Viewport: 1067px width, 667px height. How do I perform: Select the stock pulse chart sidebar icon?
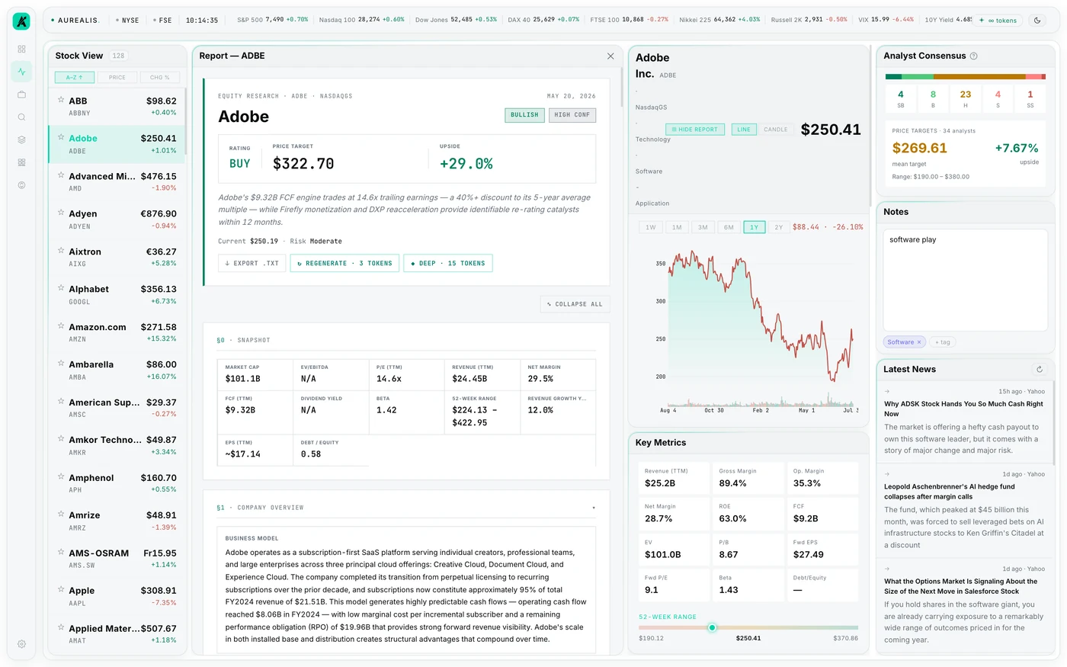(x=21, y=72)
